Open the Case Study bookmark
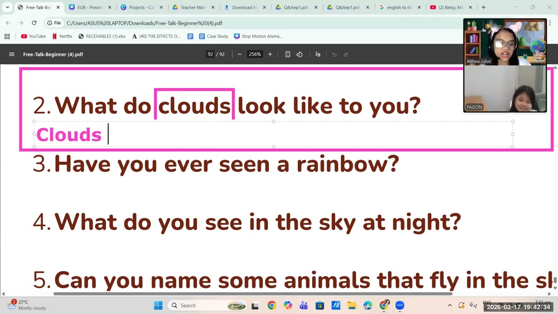The image size is (558, 314). [x=214, y=36]
